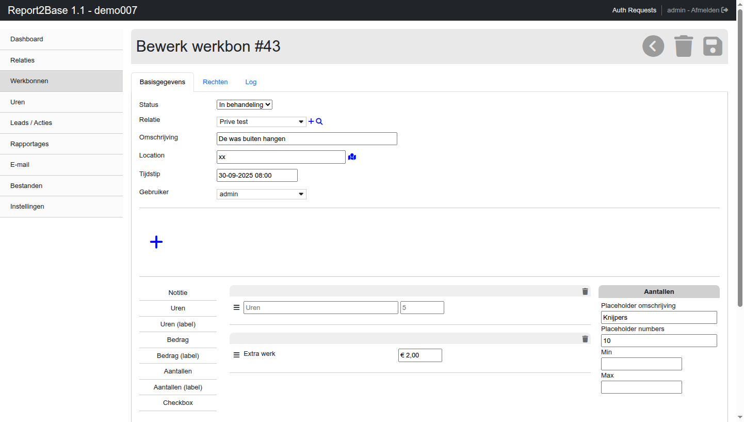Delete werkbon using the large trash icon
This screenshot has width=744, height=422.
tap(684, 46)
